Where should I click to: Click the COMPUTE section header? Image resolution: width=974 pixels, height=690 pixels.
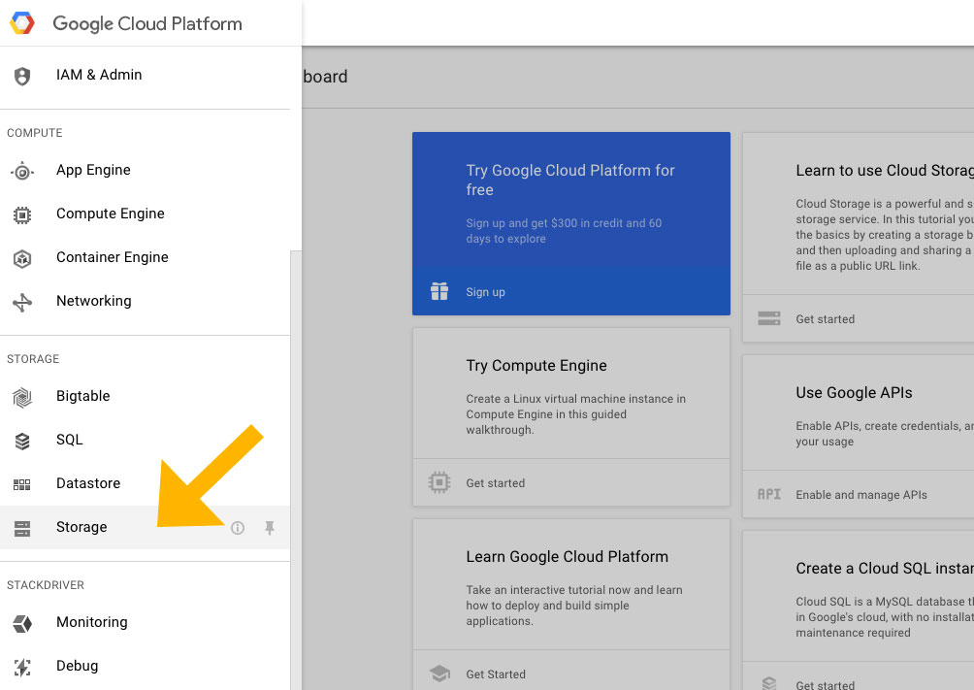35,133
